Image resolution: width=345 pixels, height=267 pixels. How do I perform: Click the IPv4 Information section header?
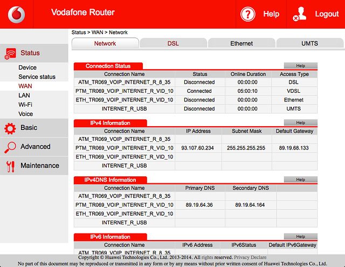pyautogui.click(x=110, y=123)
